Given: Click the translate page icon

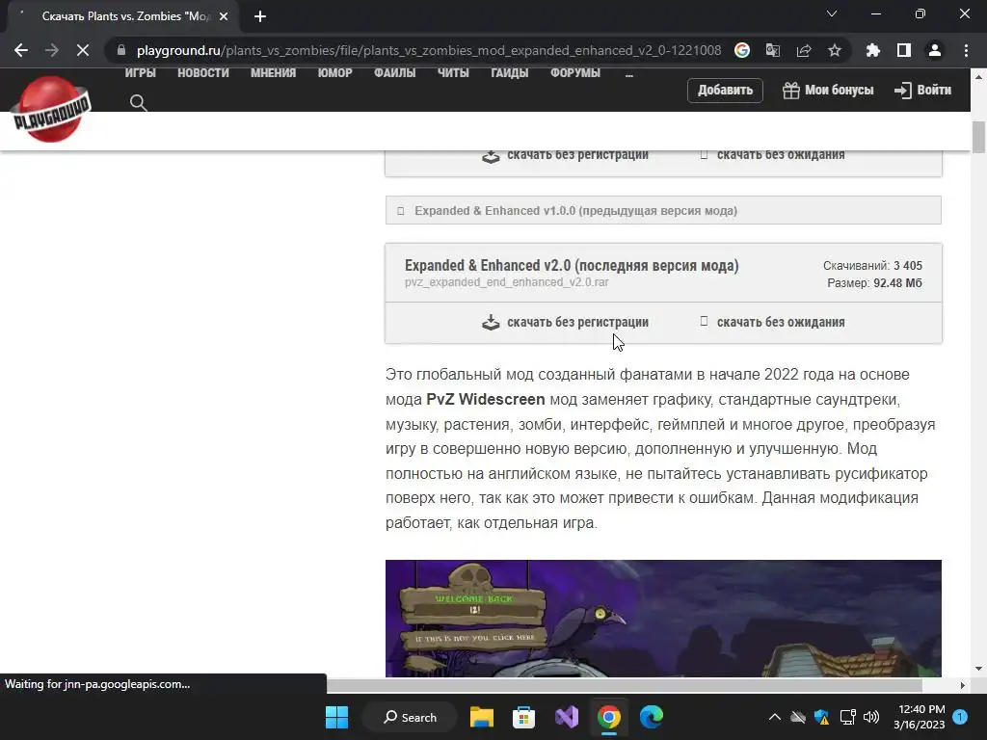Looking at the screenshot, I should coord(772,50).
